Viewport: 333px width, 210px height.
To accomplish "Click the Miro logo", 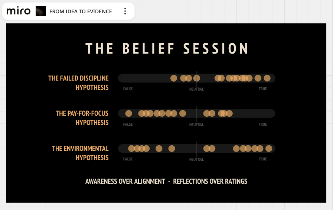I will tap(19, 11).
